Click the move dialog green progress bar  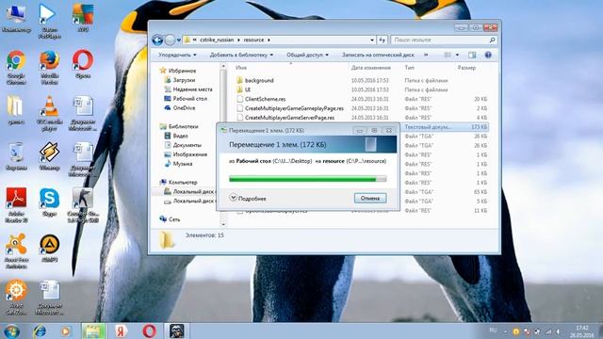point(308,179)
